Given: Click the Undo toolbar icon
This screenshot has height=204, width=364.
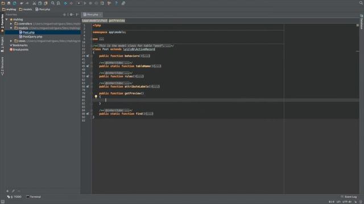Looking at the screenshot, I should click(22, 3).
